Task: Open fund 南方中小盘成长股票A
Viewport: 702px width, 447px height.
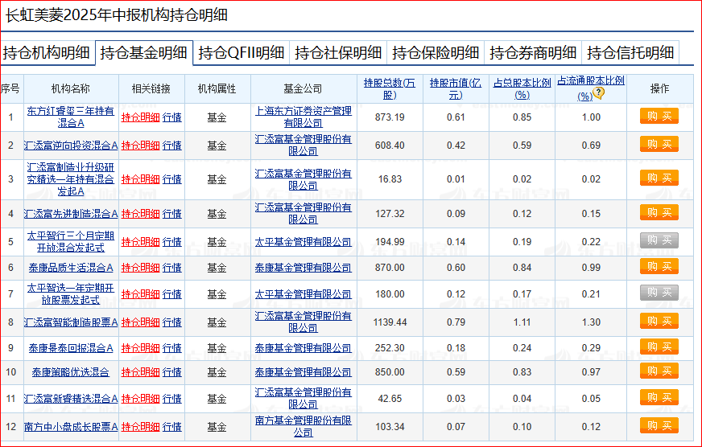Action: 71,426
